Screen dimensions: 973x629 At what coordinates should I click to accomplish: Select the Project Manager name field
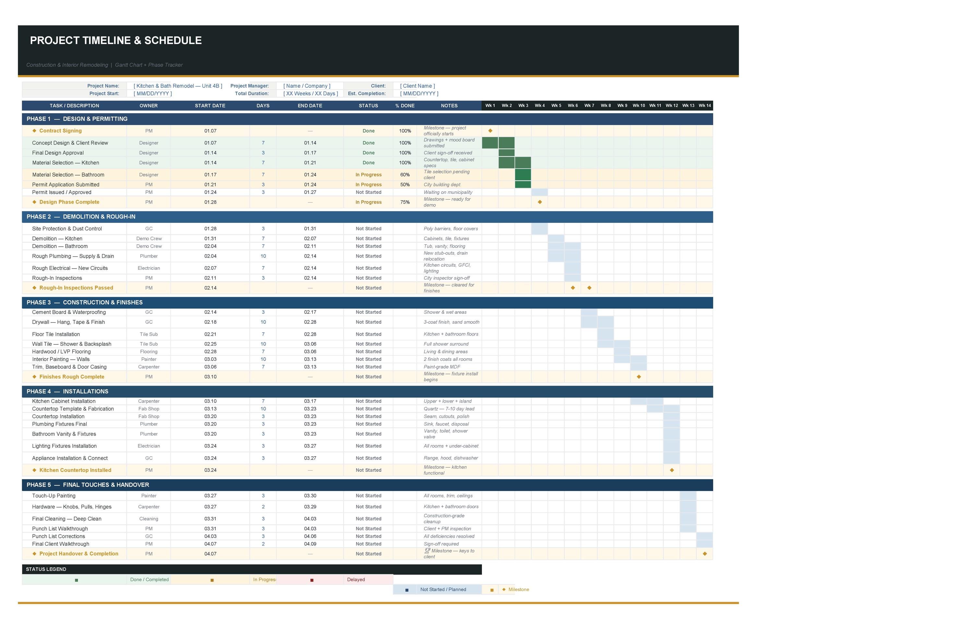click(x=306, y=86)
